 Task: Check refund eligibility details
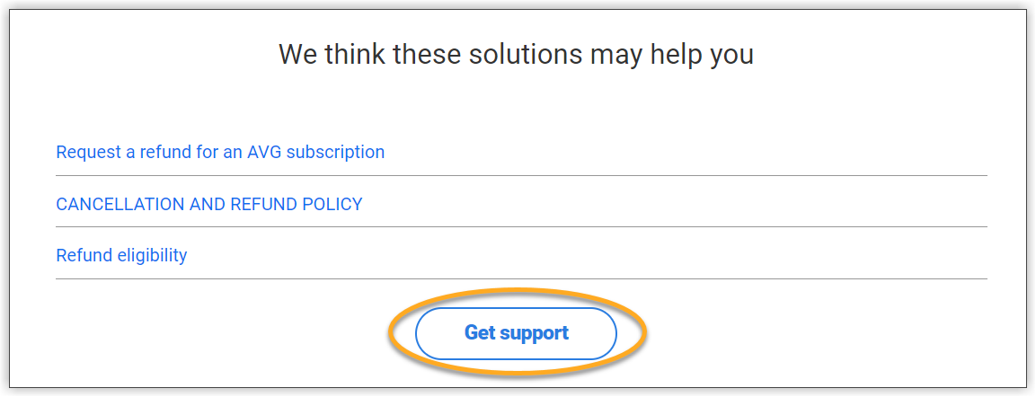tap(121, 255)
